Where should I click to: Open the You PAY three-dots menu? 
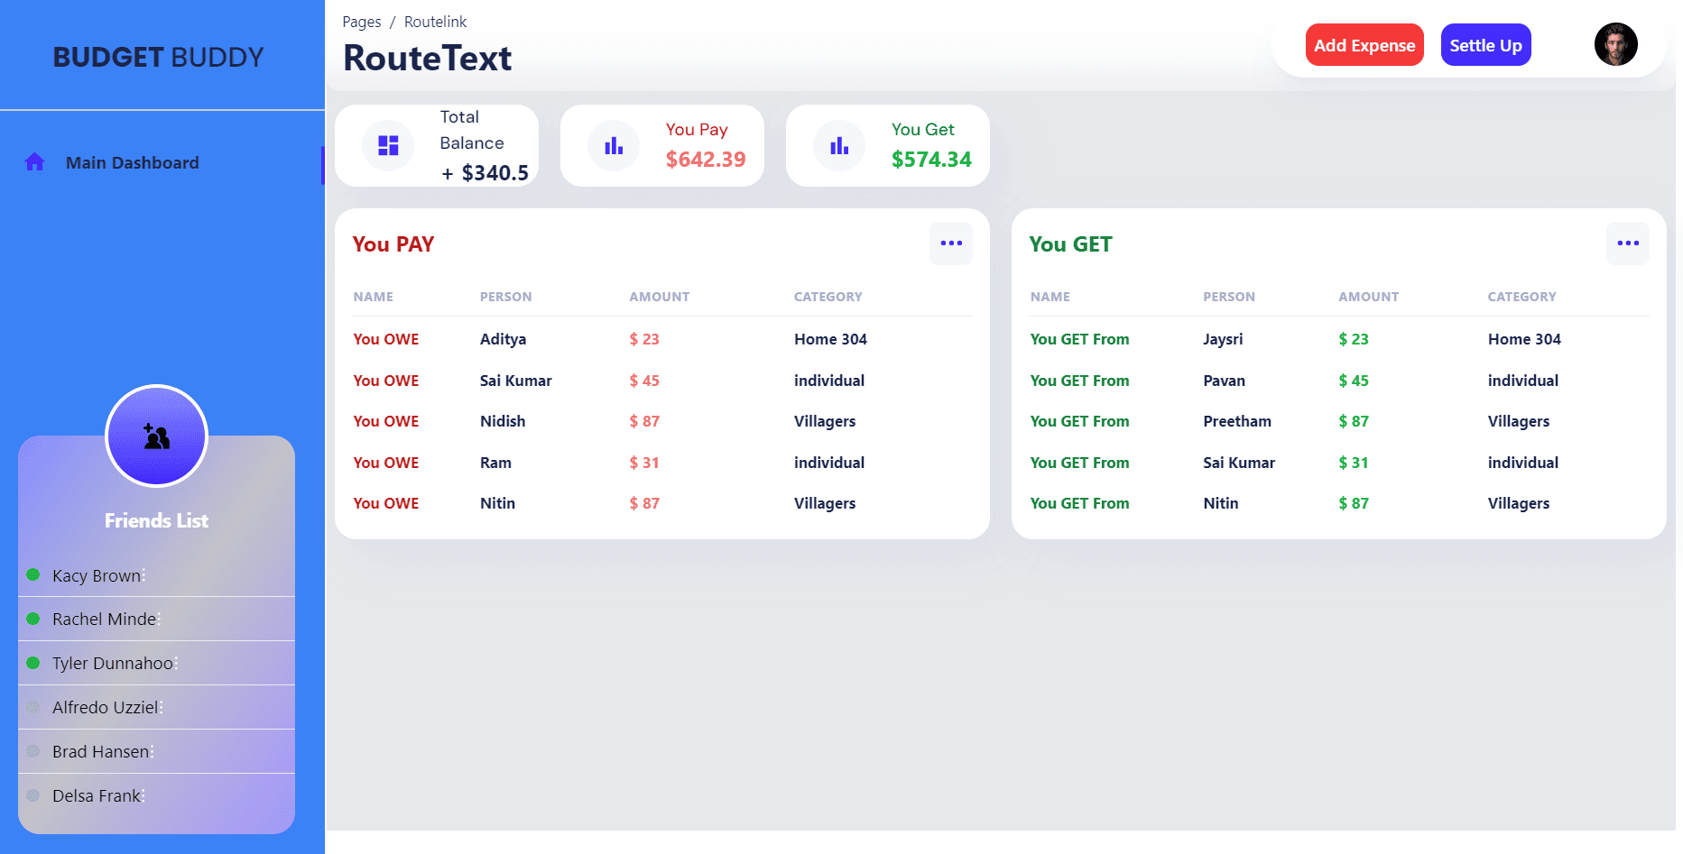click(951, 243)
